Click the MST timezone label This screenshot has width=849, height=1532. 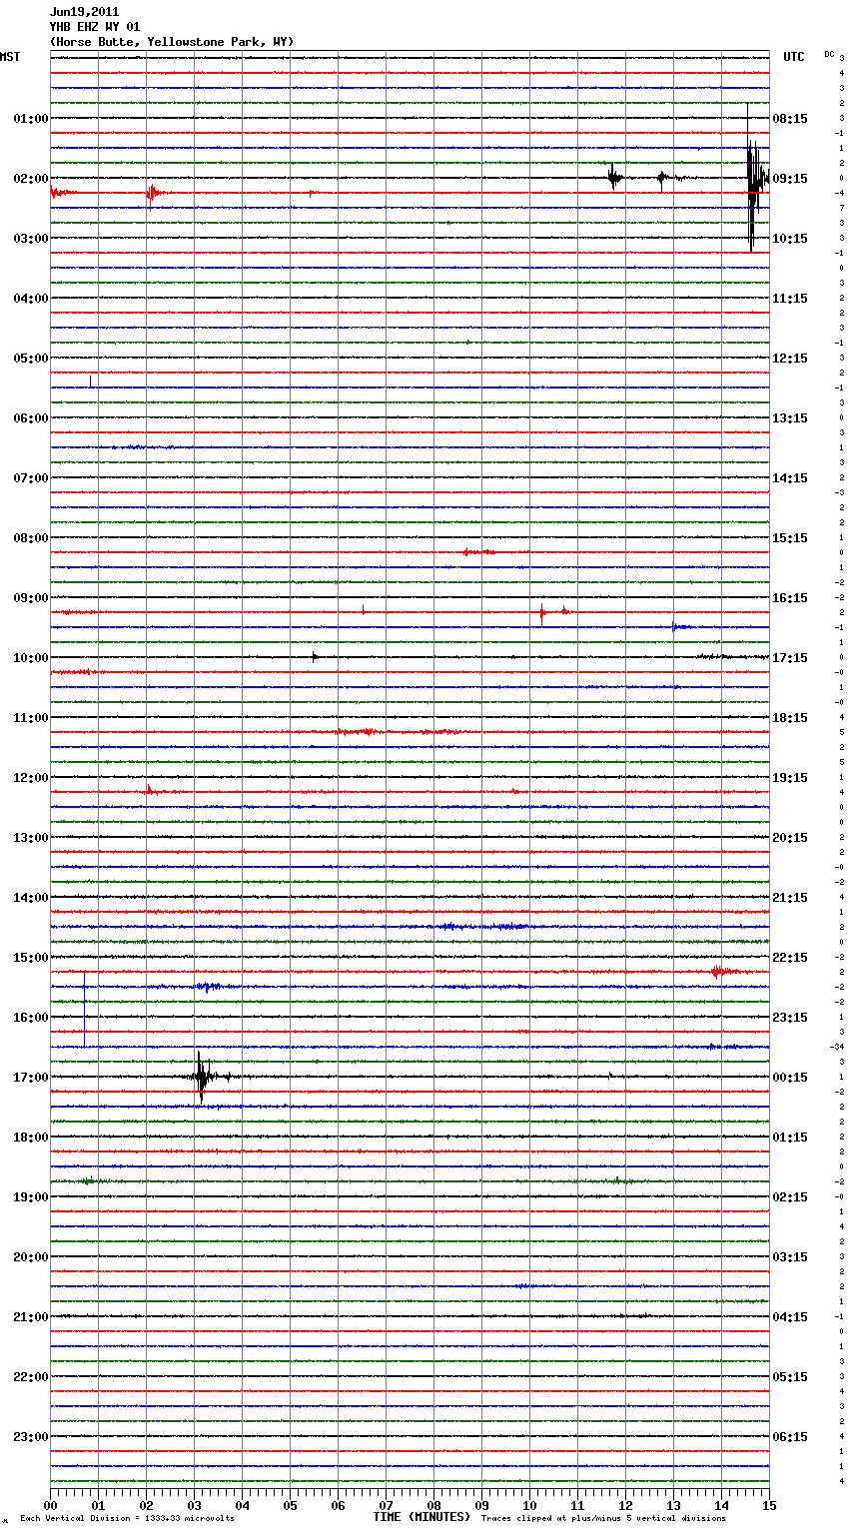pos(10,57)
